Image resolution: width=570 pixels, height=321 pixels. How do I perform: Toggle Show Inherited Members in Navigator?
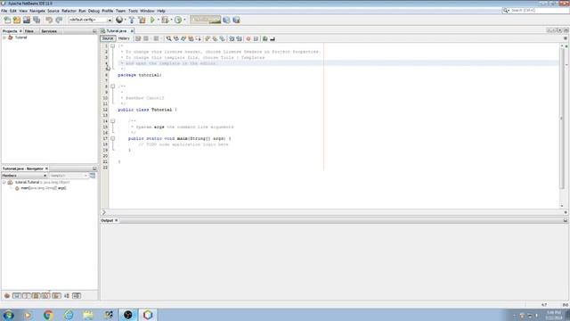tap(7, 295)
